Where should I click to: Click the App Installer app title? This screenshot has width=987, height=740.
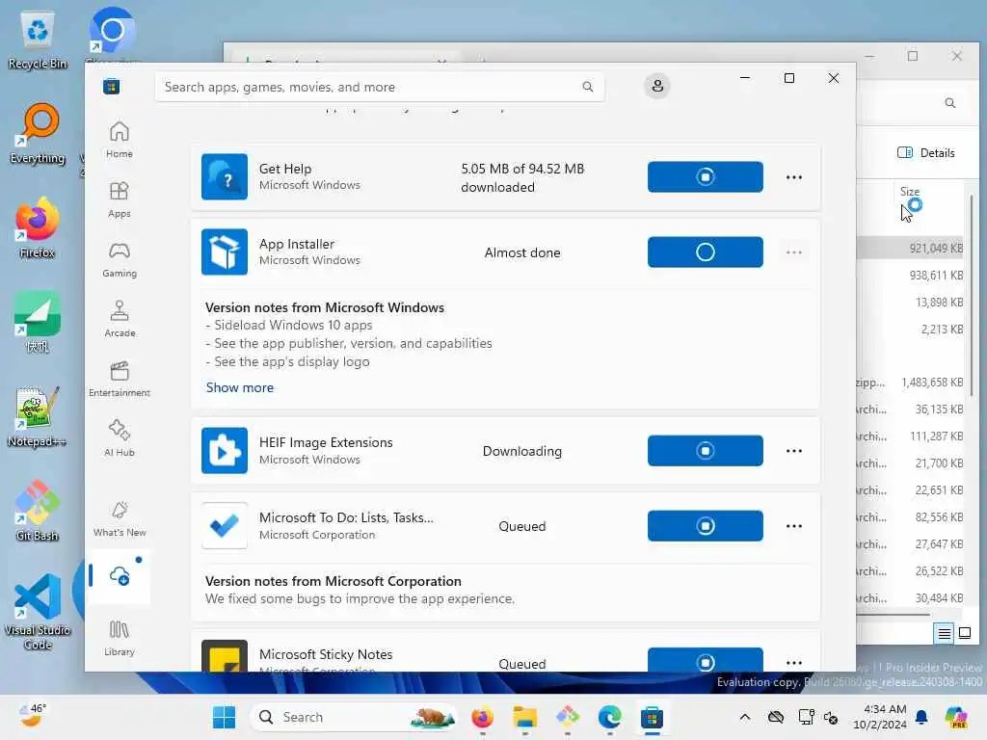tap(297, 244)
